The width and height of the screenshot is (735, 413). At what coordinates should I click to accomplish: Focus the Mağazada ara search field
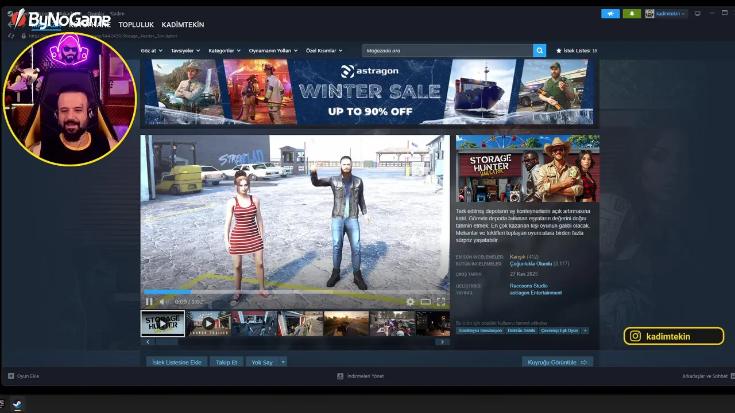448,50
